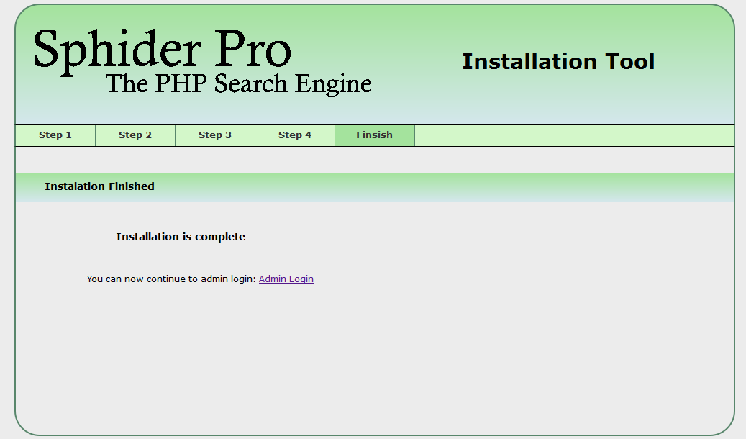Image resolution: width=746 pixels, height=439 pixels.
Task: Click 'You can now continue to admin login:' text
Action: coord(171,279)
